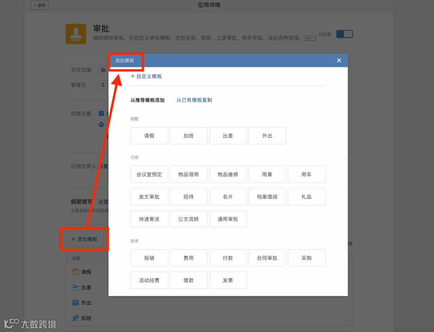Click the 请假 calendar icon in list
434x332 pixels.
(x=75, y=272)
